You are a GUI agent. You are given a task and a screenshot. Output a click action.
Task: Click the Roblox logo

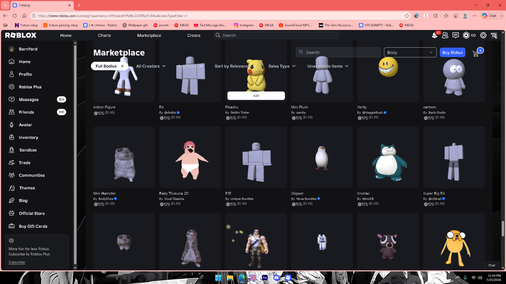click(21, 35)
